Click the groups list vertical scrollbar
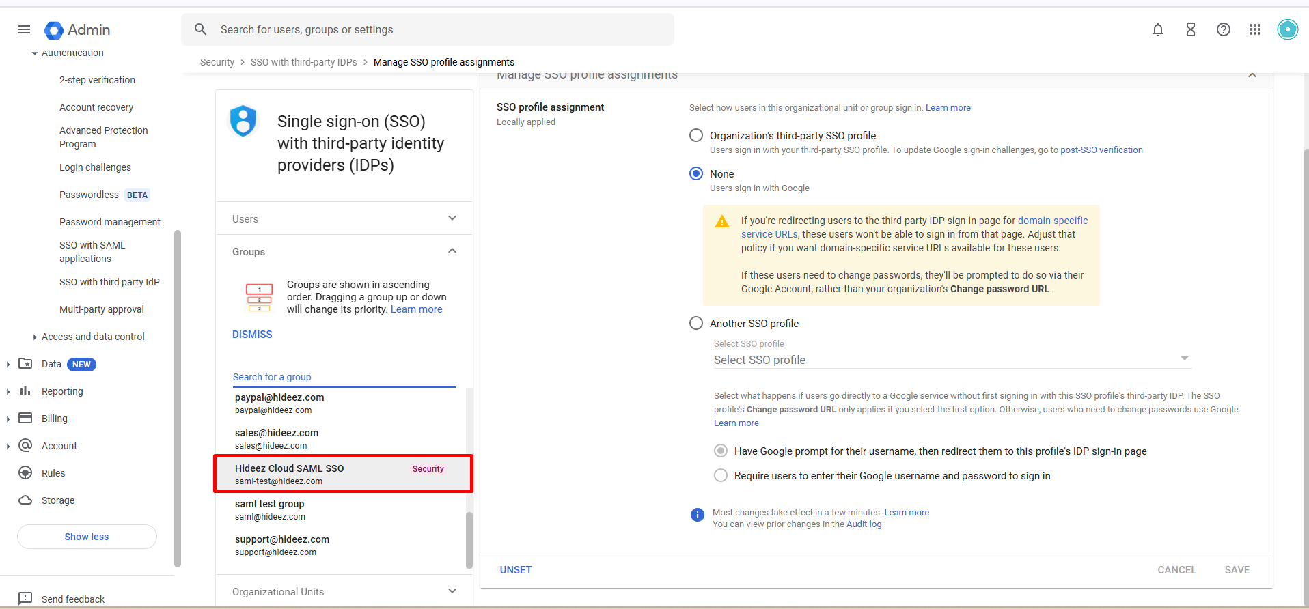The height and width of the screenshot is (609, 1309). coord(469,539)
